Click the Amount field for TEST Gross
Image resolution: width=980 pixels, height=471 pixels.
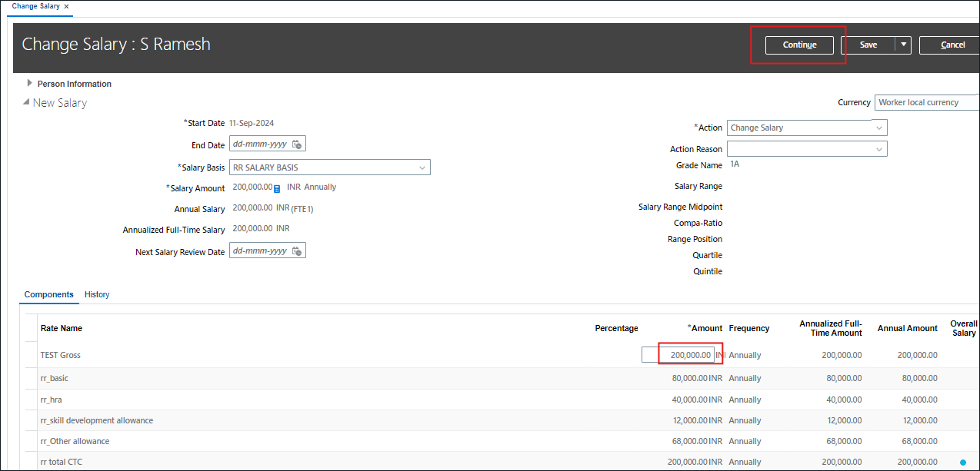[688, 354]
